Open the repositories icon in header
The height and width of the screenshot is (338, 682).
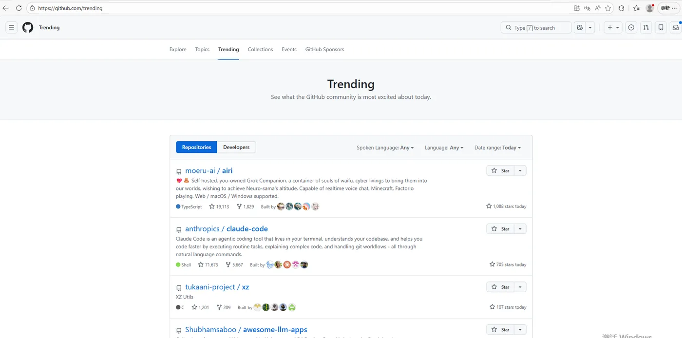point(661,28)
